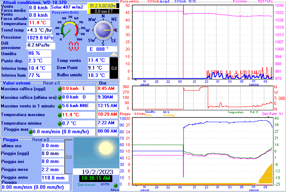Click the Bulbo umido 10.3 °C value

[x=98, y=75]
